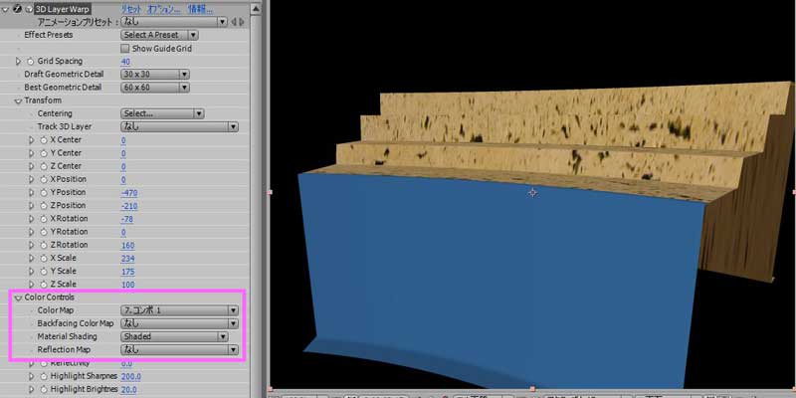796x398 pixels.
Task: Click the X Scale stopwatch icon
Action: point(43,257)
